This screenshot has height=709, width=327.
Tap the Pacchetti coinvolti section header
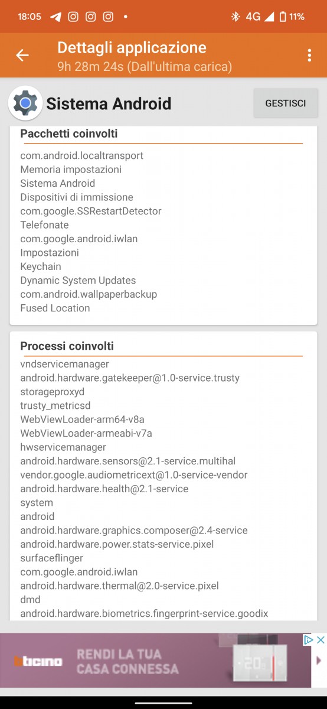(x=69, y=134)
